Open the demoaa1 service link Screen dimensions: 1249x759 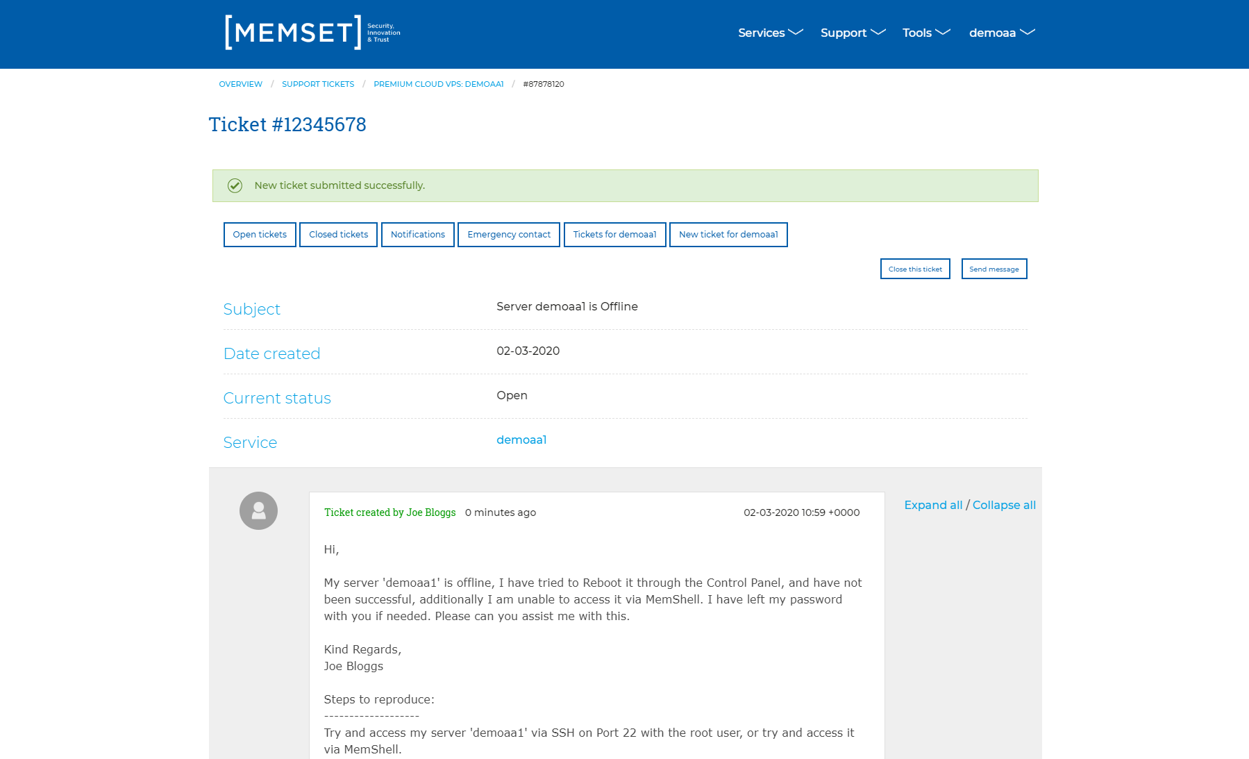[x=521, y=440]
